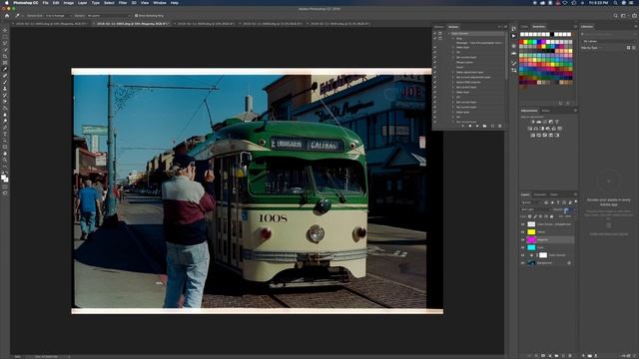
Task: Hide the topmost Color Correct layer
Action: (523, 224)
